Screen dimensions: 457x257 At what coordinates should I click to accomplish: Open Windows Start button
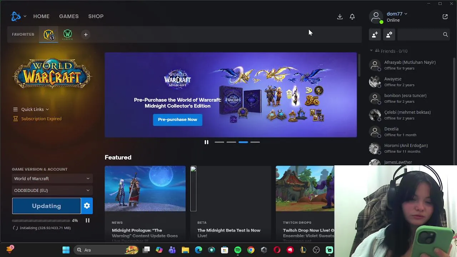pos(66,250)
